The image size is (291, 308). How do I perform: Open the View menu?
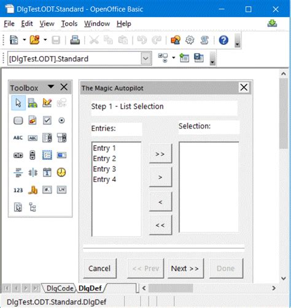click(47, 24)
